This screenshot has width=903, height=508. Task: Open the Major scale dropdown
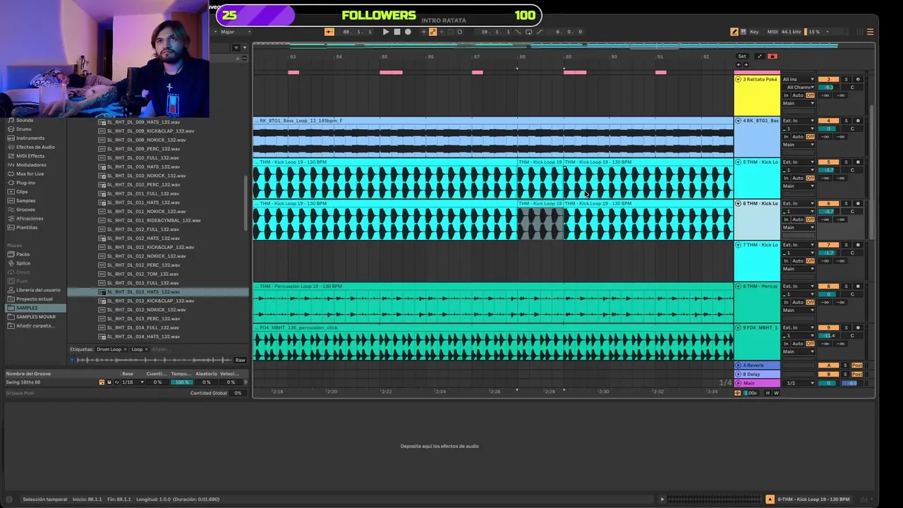235,32
